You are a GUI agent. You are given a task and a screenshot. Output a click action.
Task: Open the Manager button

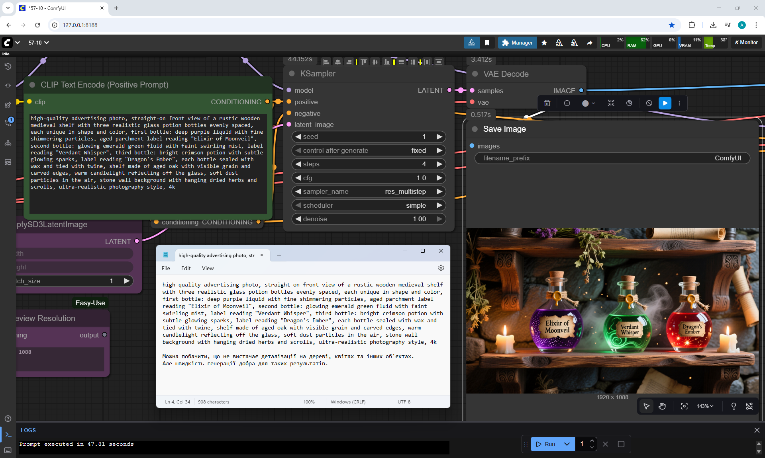pyautogui.click(x=517, y=43)
